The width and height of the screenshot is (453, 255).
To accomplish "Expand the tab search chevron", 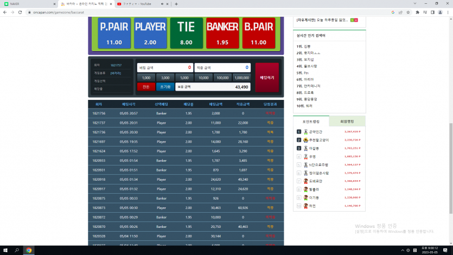I will [x=415, y=4].
